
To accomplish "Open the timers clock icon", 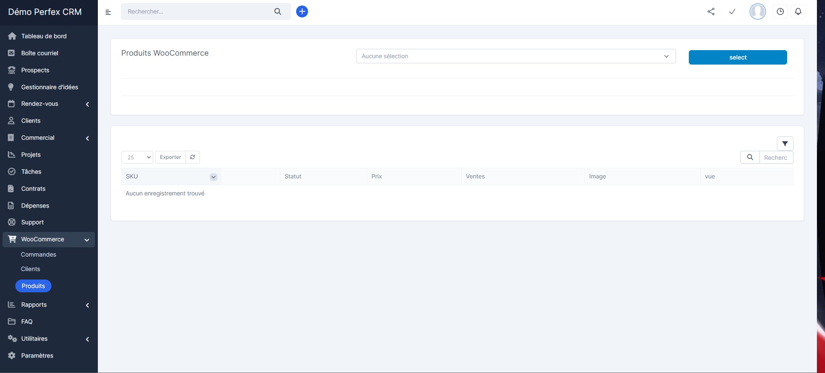I will click(x=780, y=11).
